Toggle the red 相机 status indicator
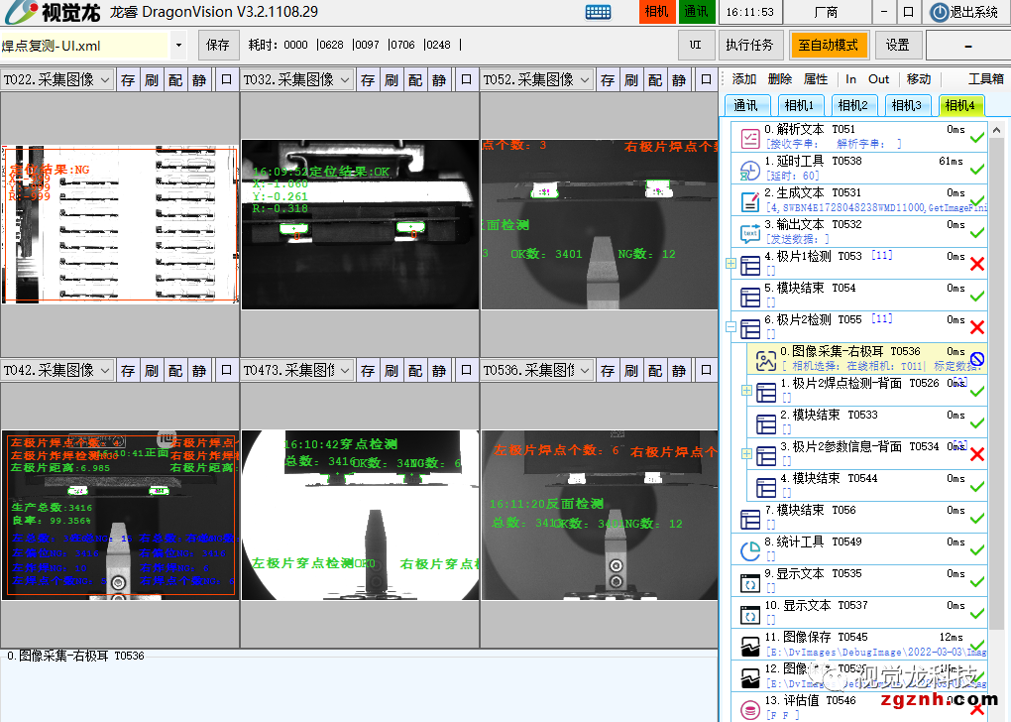This screenshot has width=1011, height=722. click(x=656, y=12)
